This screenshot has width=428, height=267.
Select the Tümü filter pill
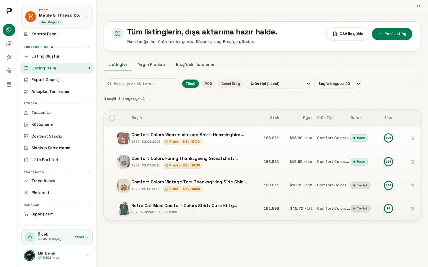[x=190, y=84]
